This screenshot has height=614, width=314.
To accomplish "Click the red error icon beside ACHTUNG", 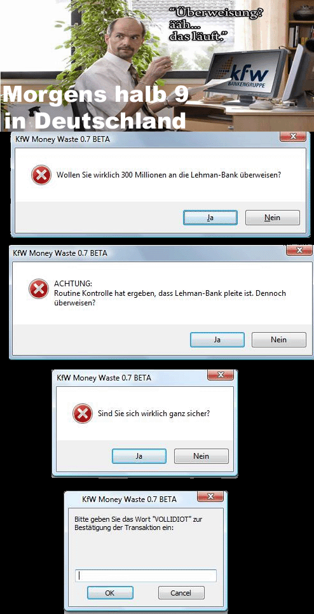I will click(x=39, y=290).
